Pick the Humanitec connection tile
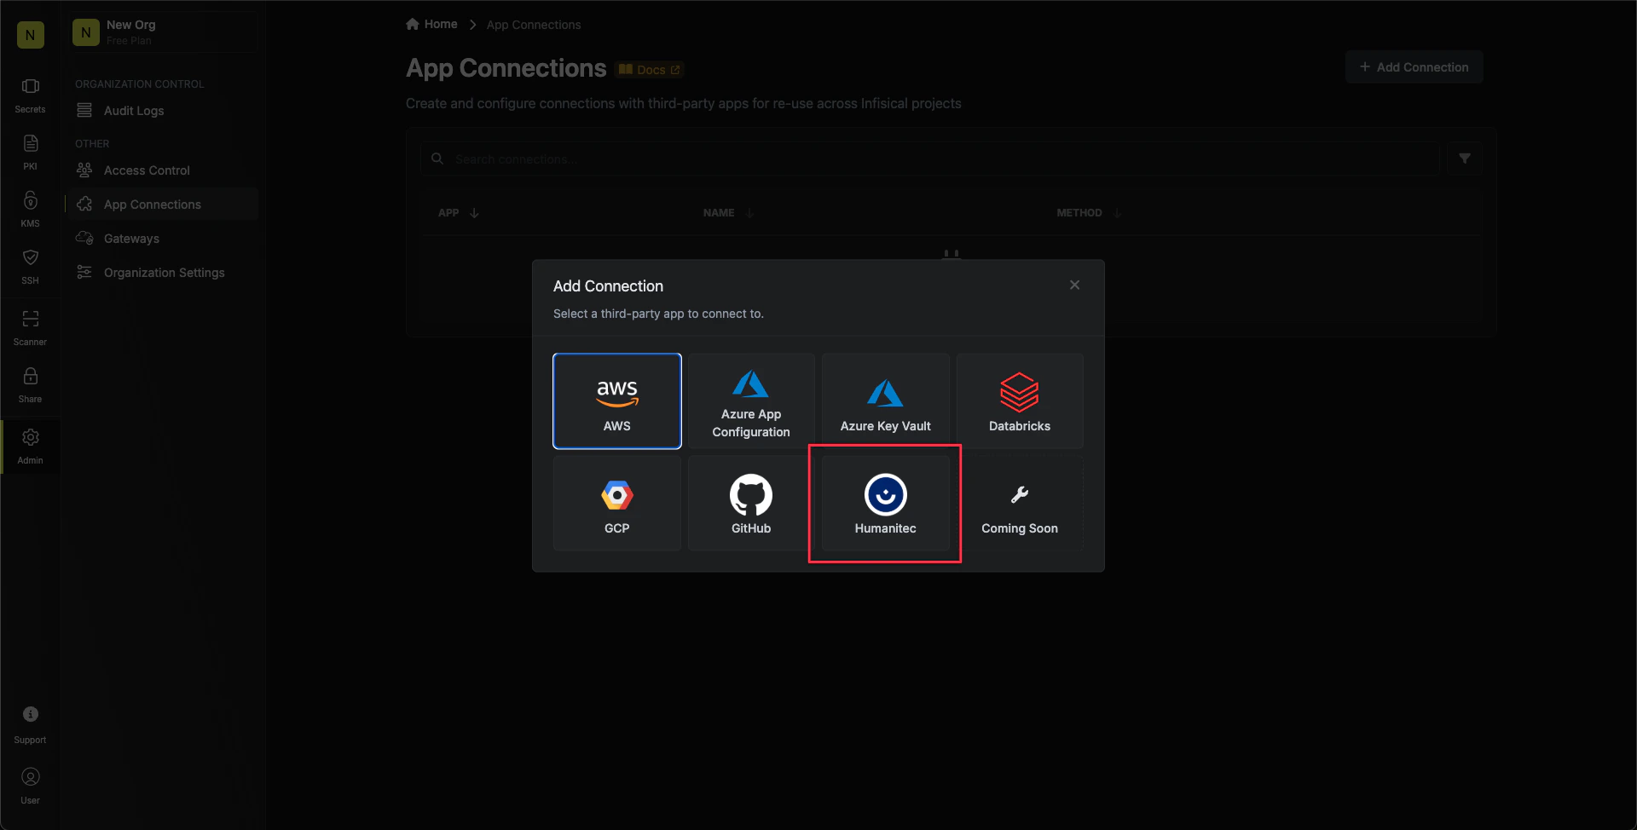The width and height of the screenshot is (1637, 830). [x=885, y=503]
